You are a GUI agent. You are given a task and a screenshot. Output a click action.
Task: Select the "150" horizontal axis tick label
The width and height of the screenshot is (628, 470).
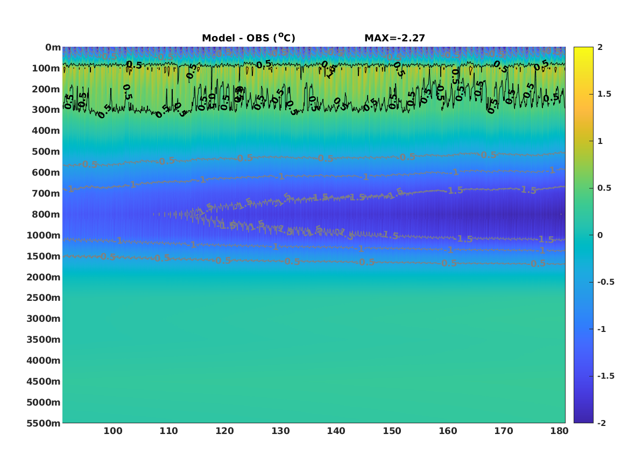click(392, 431)
